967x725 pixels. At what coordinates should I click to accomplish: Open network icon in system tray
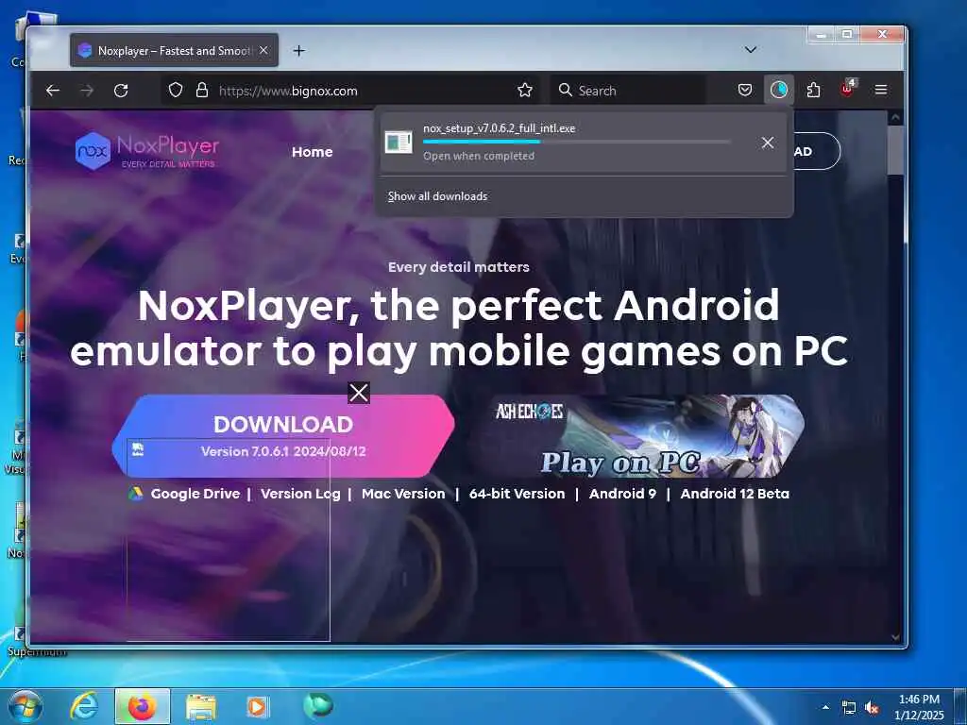click(x=849, y=708)
